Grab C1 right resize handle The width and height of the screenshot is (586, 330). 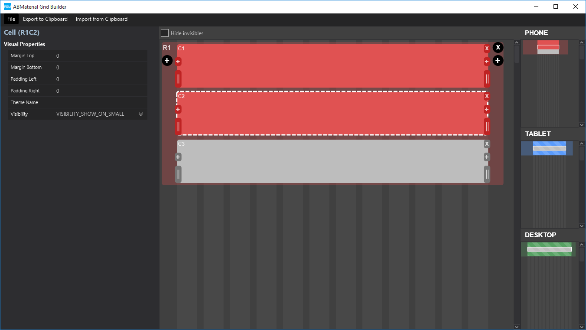click(487, 78)
